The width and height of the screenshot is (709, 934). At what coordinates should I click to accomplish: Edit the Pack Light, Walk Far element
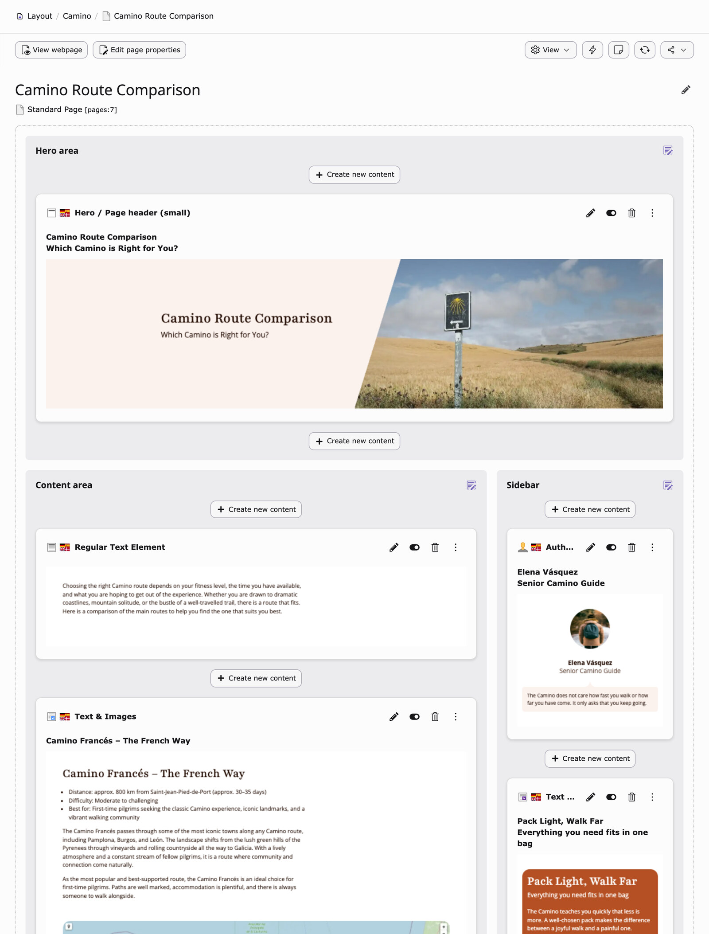(590, 797)
